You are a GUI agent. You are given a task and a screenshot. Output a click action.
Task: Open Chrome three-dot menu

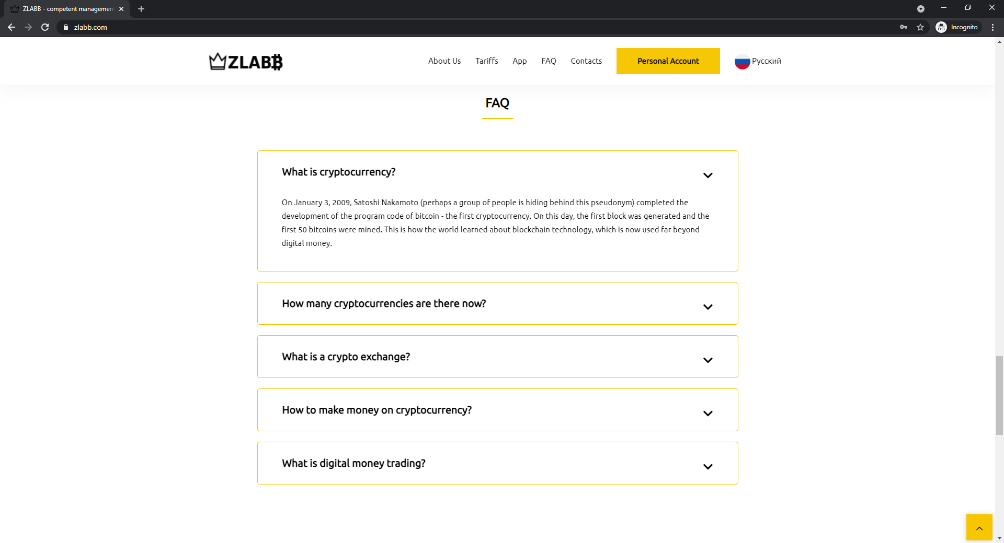click(992, 27)
